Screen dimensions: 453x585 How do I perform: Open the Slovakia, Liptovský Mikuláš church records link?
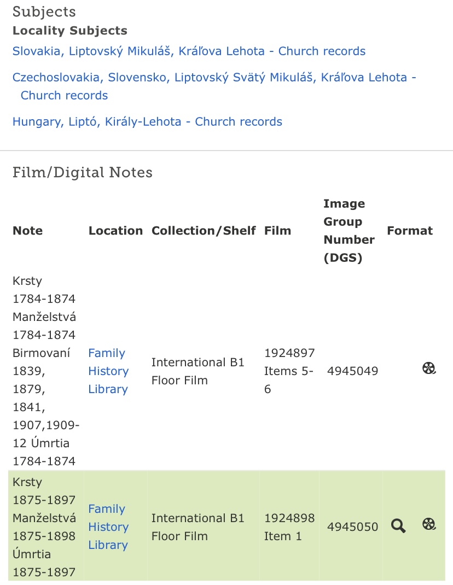pos(189,51)
